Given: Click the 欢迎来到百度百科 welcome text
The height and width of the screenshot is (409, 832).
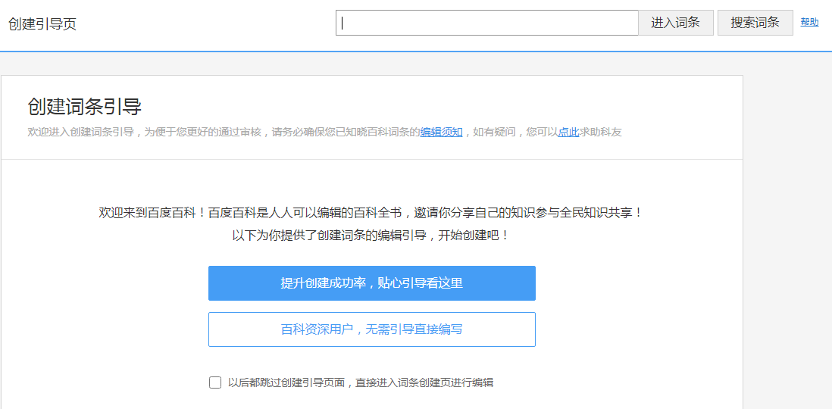Looking at the screenshot, I should (x=371, y=213).
